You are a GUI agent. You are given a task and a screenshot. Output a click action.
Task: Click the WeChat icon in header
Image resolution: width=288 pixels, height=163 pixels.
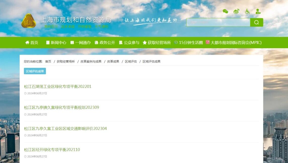[225, 11]
